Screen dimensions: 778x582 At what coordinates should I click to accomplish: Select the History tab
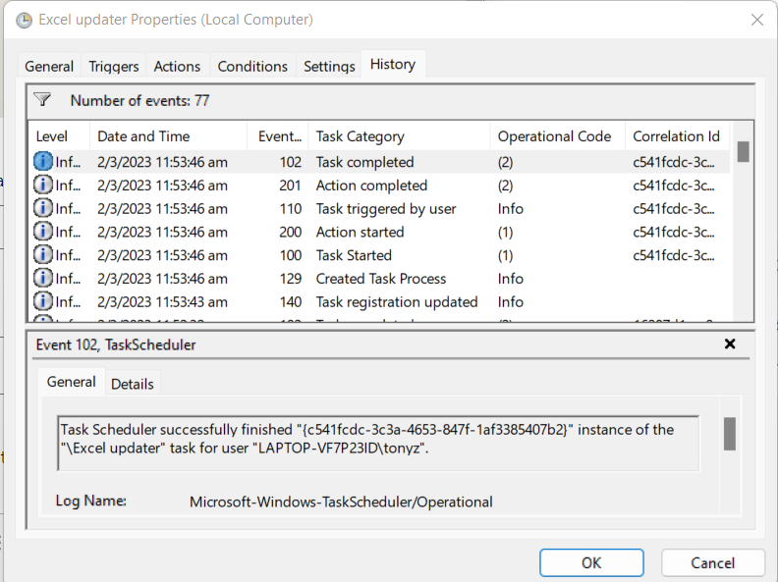[x=393, y=65]
